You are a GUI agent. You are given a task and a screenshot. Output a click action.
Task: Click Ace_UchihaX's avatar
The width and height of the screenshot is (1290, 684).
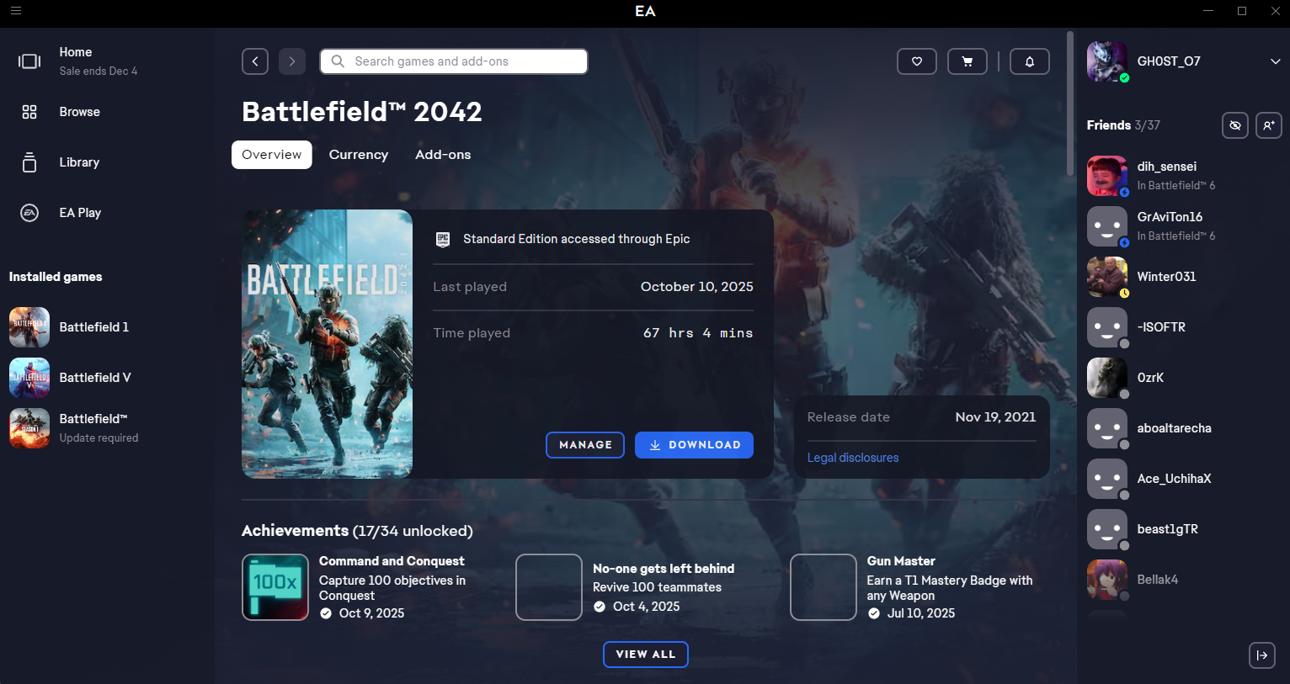coord(1107,479)
